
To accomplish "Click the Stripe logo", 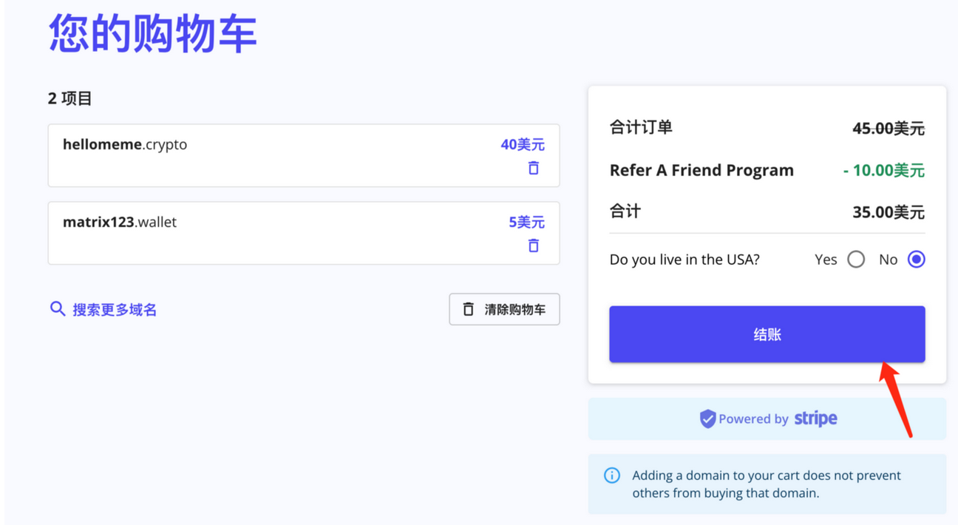I will pyautogui.click(x=816, y=419).
